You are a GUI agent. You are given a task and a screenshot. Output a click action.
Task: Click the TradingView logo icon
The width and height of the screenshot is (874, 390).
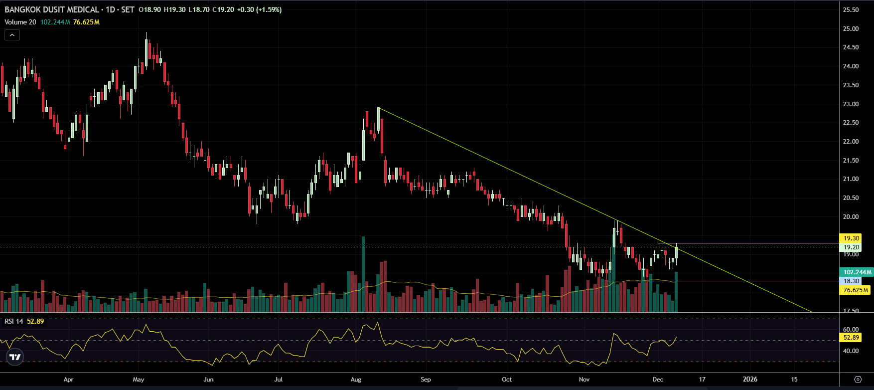click(x=15, y=357)
